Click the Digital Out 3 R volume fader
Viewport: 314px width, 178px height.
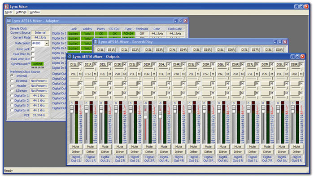[x=145, y=115]
